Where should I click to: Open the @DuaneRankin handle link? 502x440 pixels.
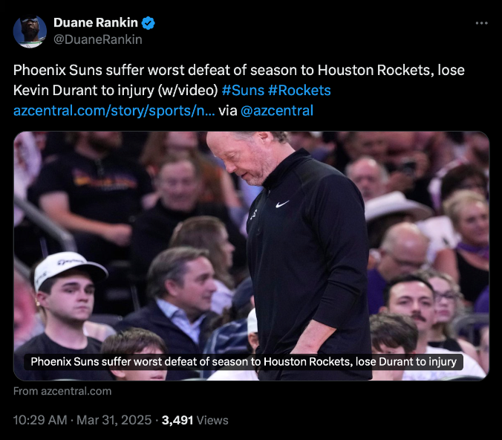[97, 39]
